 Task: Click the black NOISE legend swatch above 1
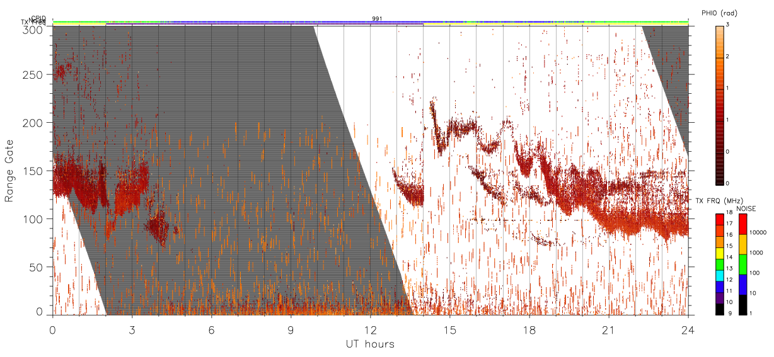click(742, 305)
